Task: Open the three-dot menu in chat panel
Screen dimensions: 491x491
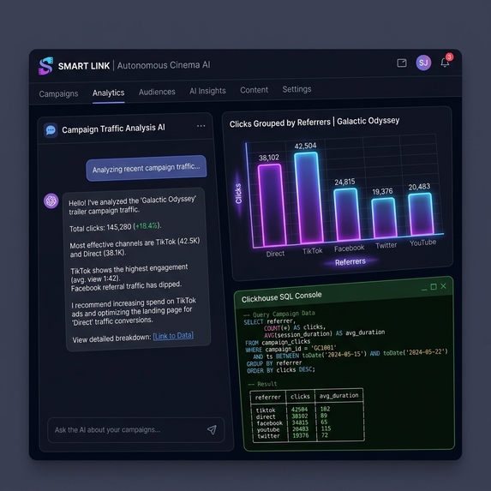Action: [x=201, y=126]
